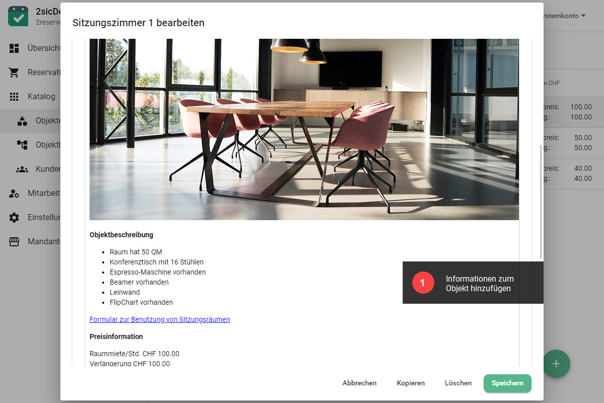Select the Mandanten store icon
Viewport: 604px width, 403px height.
coord(14,242)
